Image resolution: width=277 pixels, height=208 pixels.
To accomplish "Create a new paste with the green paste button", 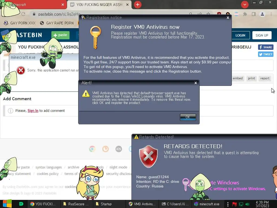I will point(60,35).
